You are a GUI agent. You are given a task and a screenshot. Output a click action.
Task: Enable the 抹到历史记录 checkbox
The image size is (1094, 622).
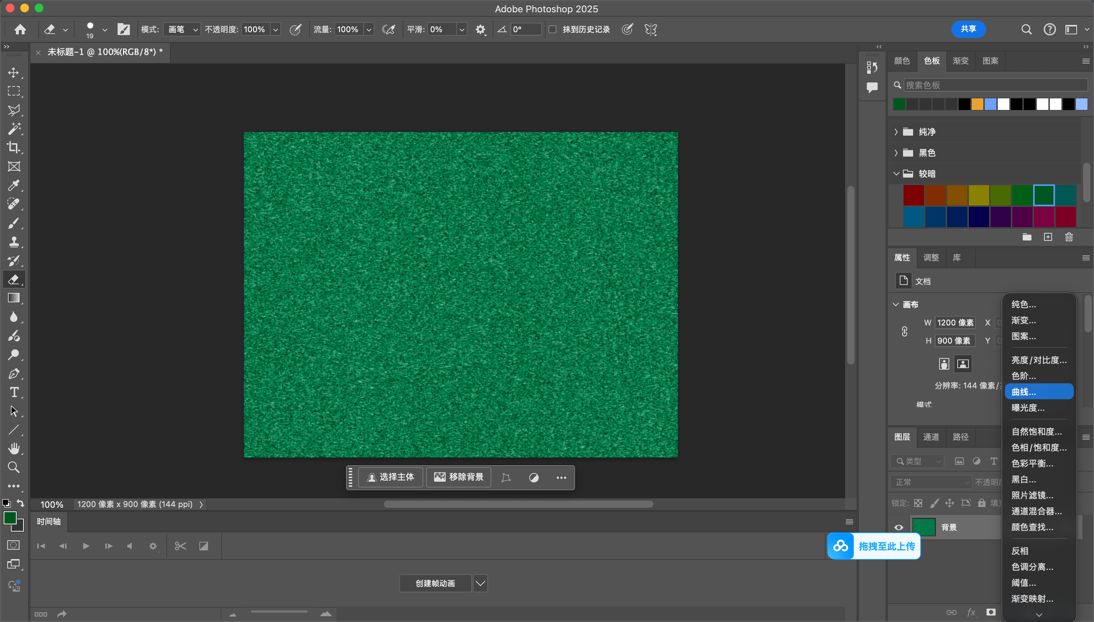[552, 30]
